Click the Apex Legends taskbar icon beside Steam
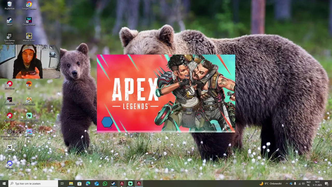 click(x=122, y=184)
